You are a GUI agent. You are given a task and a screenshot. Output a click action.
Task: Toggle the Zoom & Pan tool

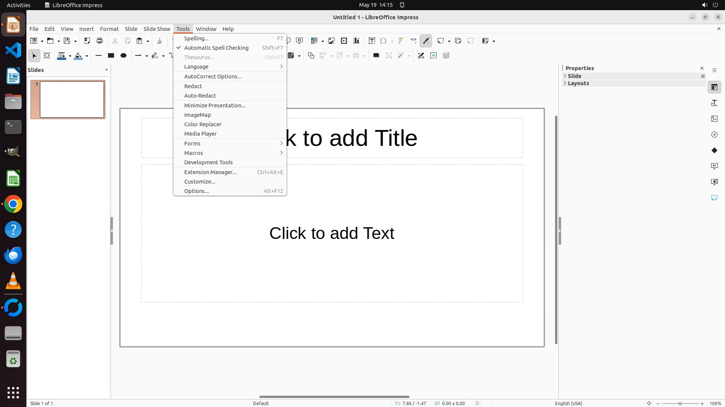click(x=47, y=56)
